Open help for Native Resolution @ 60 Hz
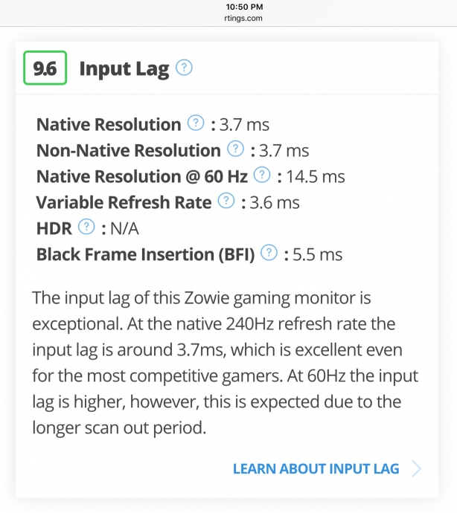 click(x=261, y=176)
